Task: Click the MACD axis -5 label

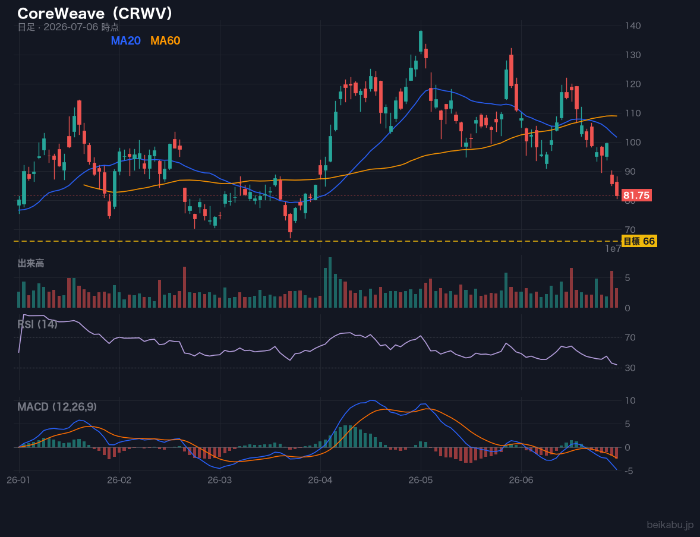Action: [x=629, y=471]
